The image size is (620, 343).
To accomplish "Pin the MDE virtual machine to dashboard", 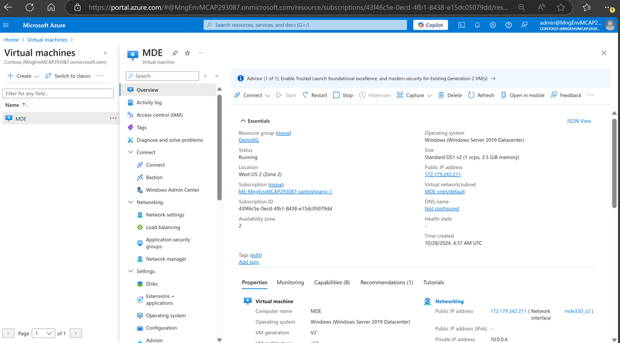I will (175, 53).
